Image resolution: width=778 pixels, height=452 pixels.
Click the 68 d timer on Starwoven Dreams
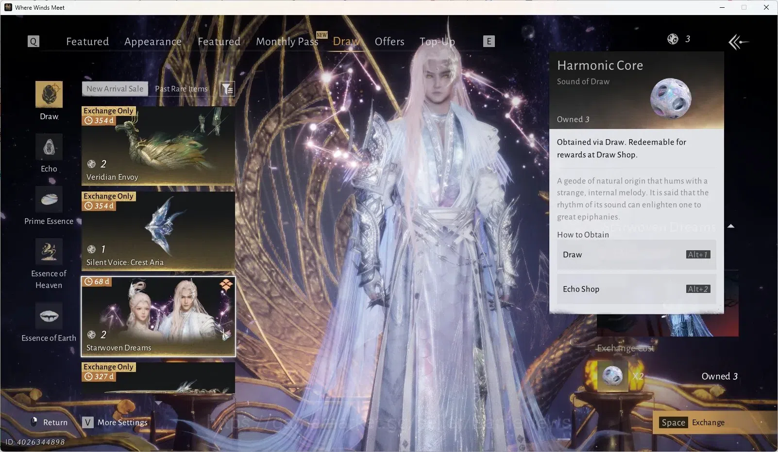(97, 282)
